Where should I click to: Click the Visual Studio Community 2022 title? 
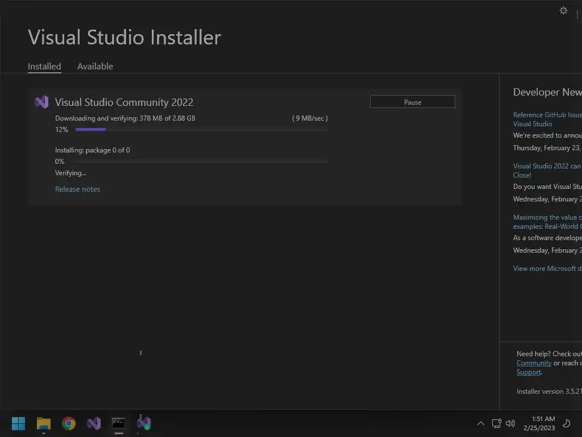(x=124, y=102)
